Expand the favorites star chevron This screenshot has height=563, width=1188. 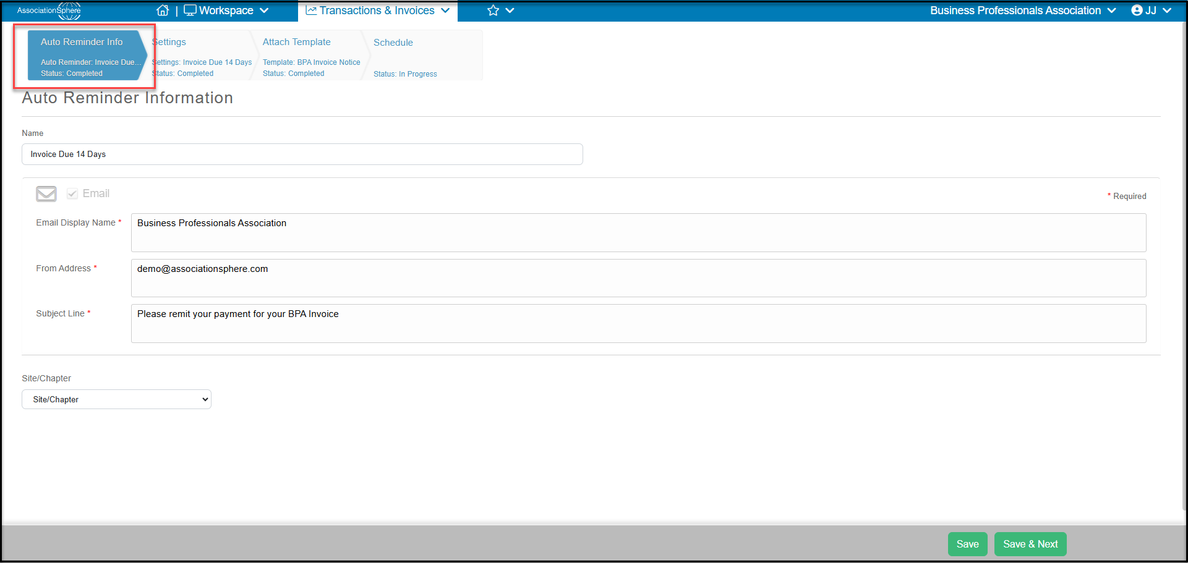[x=510, y=11]
